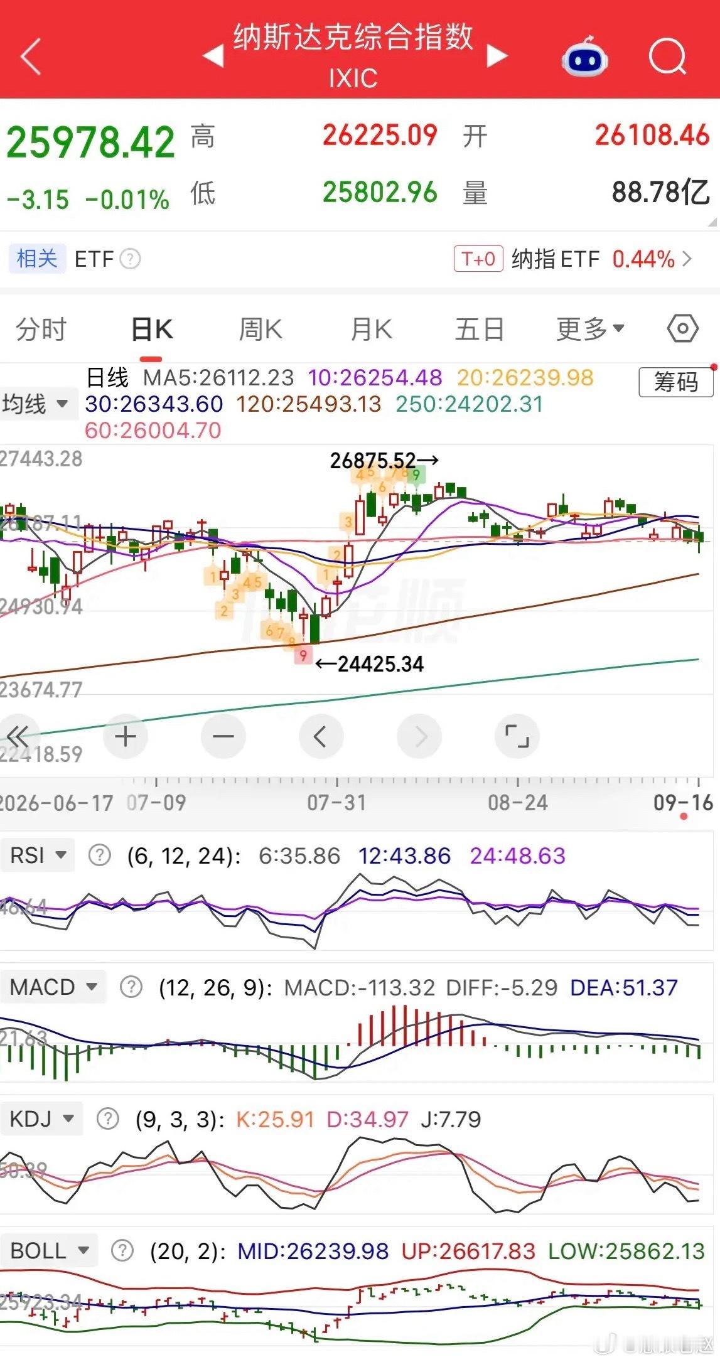The image size is (720, 1362).
Task: Move chart left with the left chevron
Action: click(321, 736)
